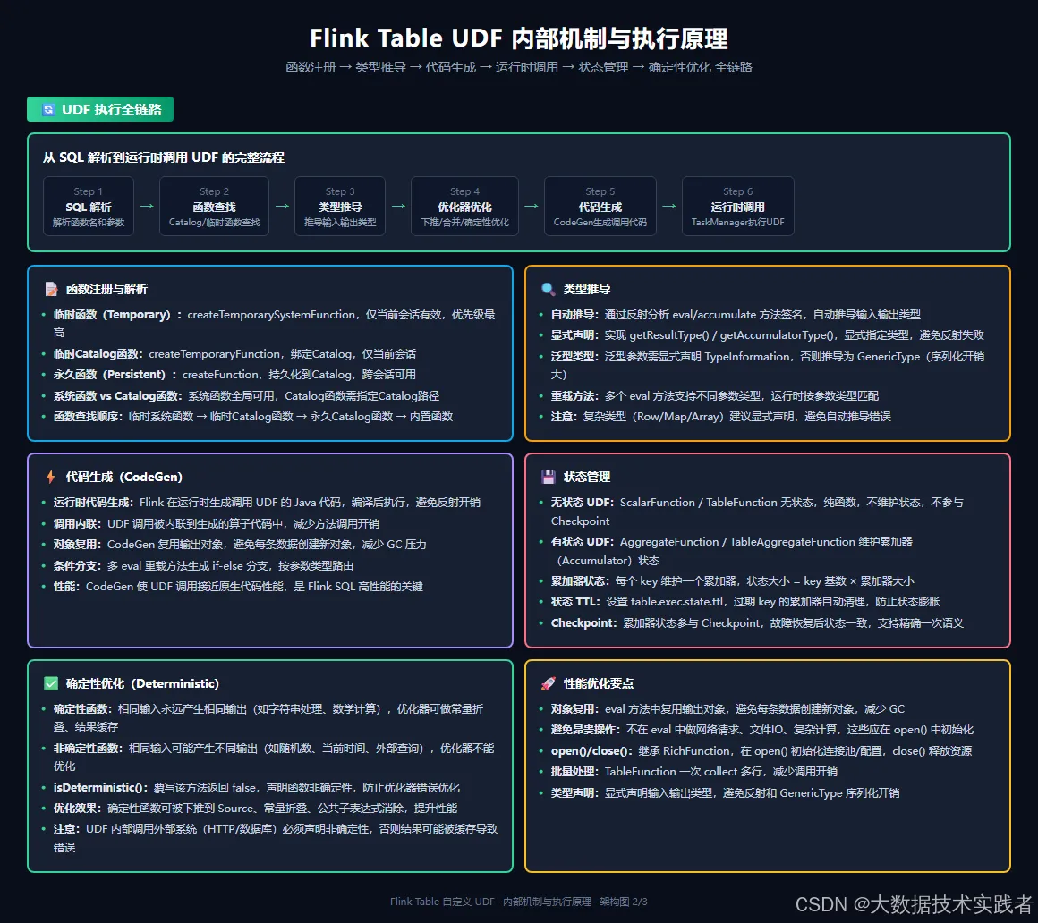Select the Step 1 SQL 解析 card
This screenshot has height=923, width=1038.
pos(89,206)
